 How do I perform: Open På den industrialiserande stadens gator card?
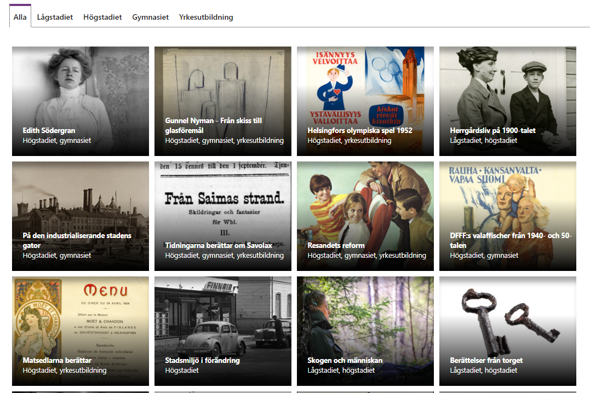coord(81,216)
